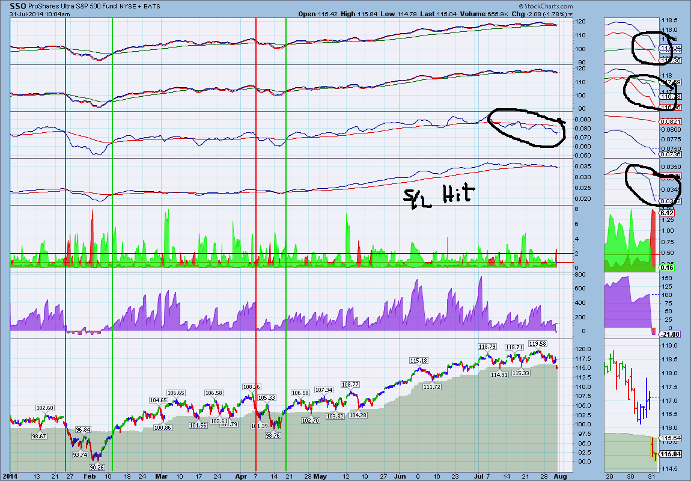
Task: Click the 115.18 price label
Action: [419, 361]
